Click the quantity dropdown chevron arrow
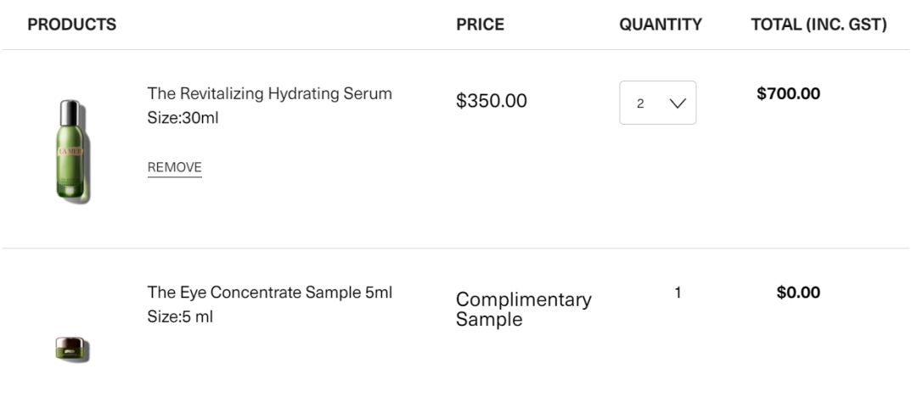 (678, 103)
